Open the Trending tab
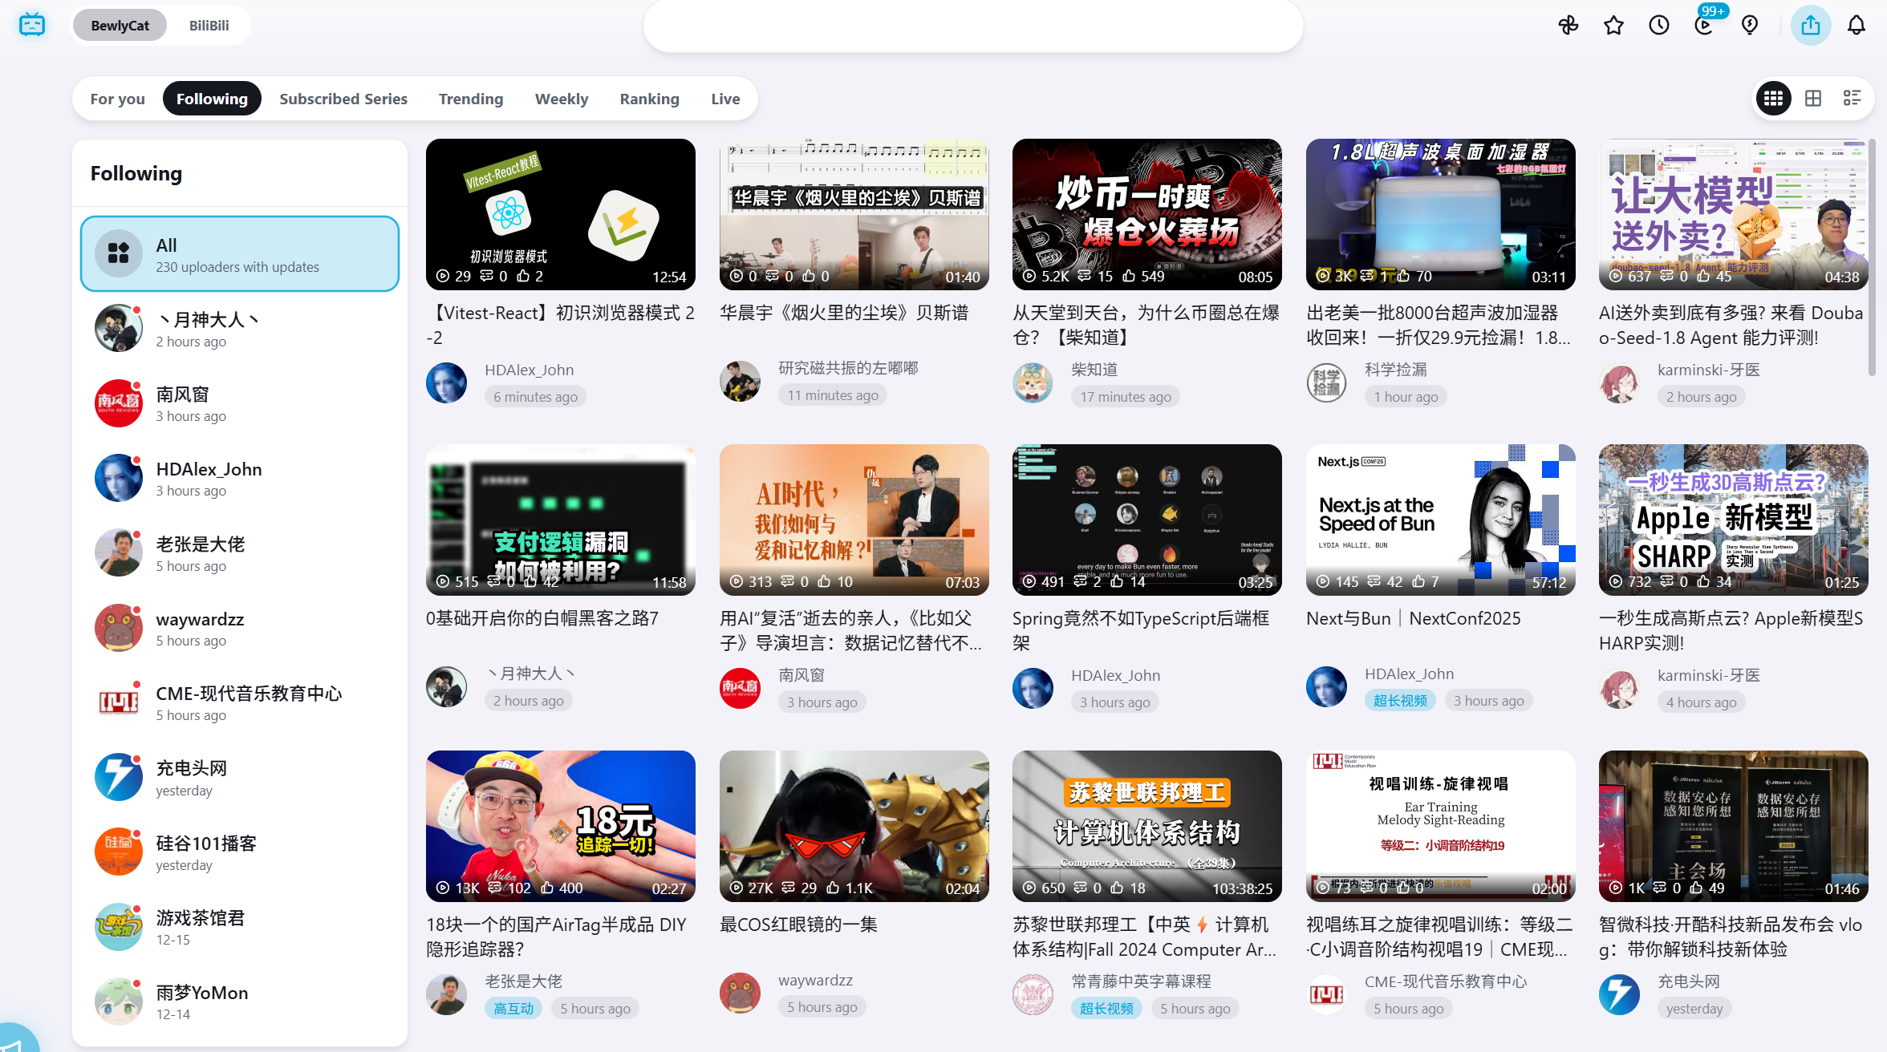Screen dimensions: 1887x1052 (471, 99)
